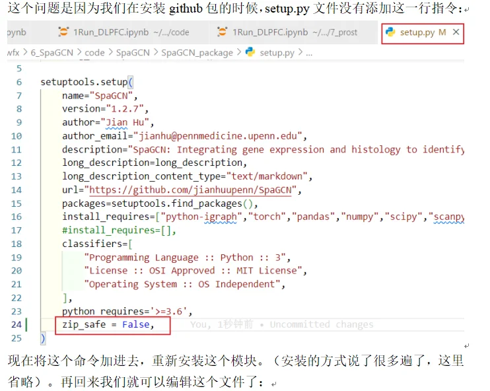Click the breadcrumb ellipsis after setup.py
The height and width of the screenshot is (391, 490).
[309, 53]
